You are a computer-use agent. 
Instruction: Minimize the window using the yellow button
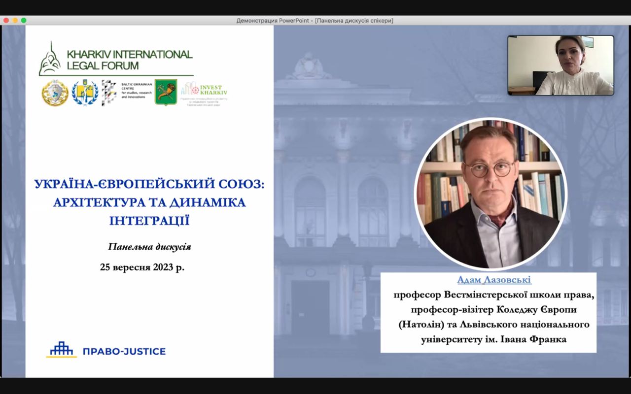[15, 20]
